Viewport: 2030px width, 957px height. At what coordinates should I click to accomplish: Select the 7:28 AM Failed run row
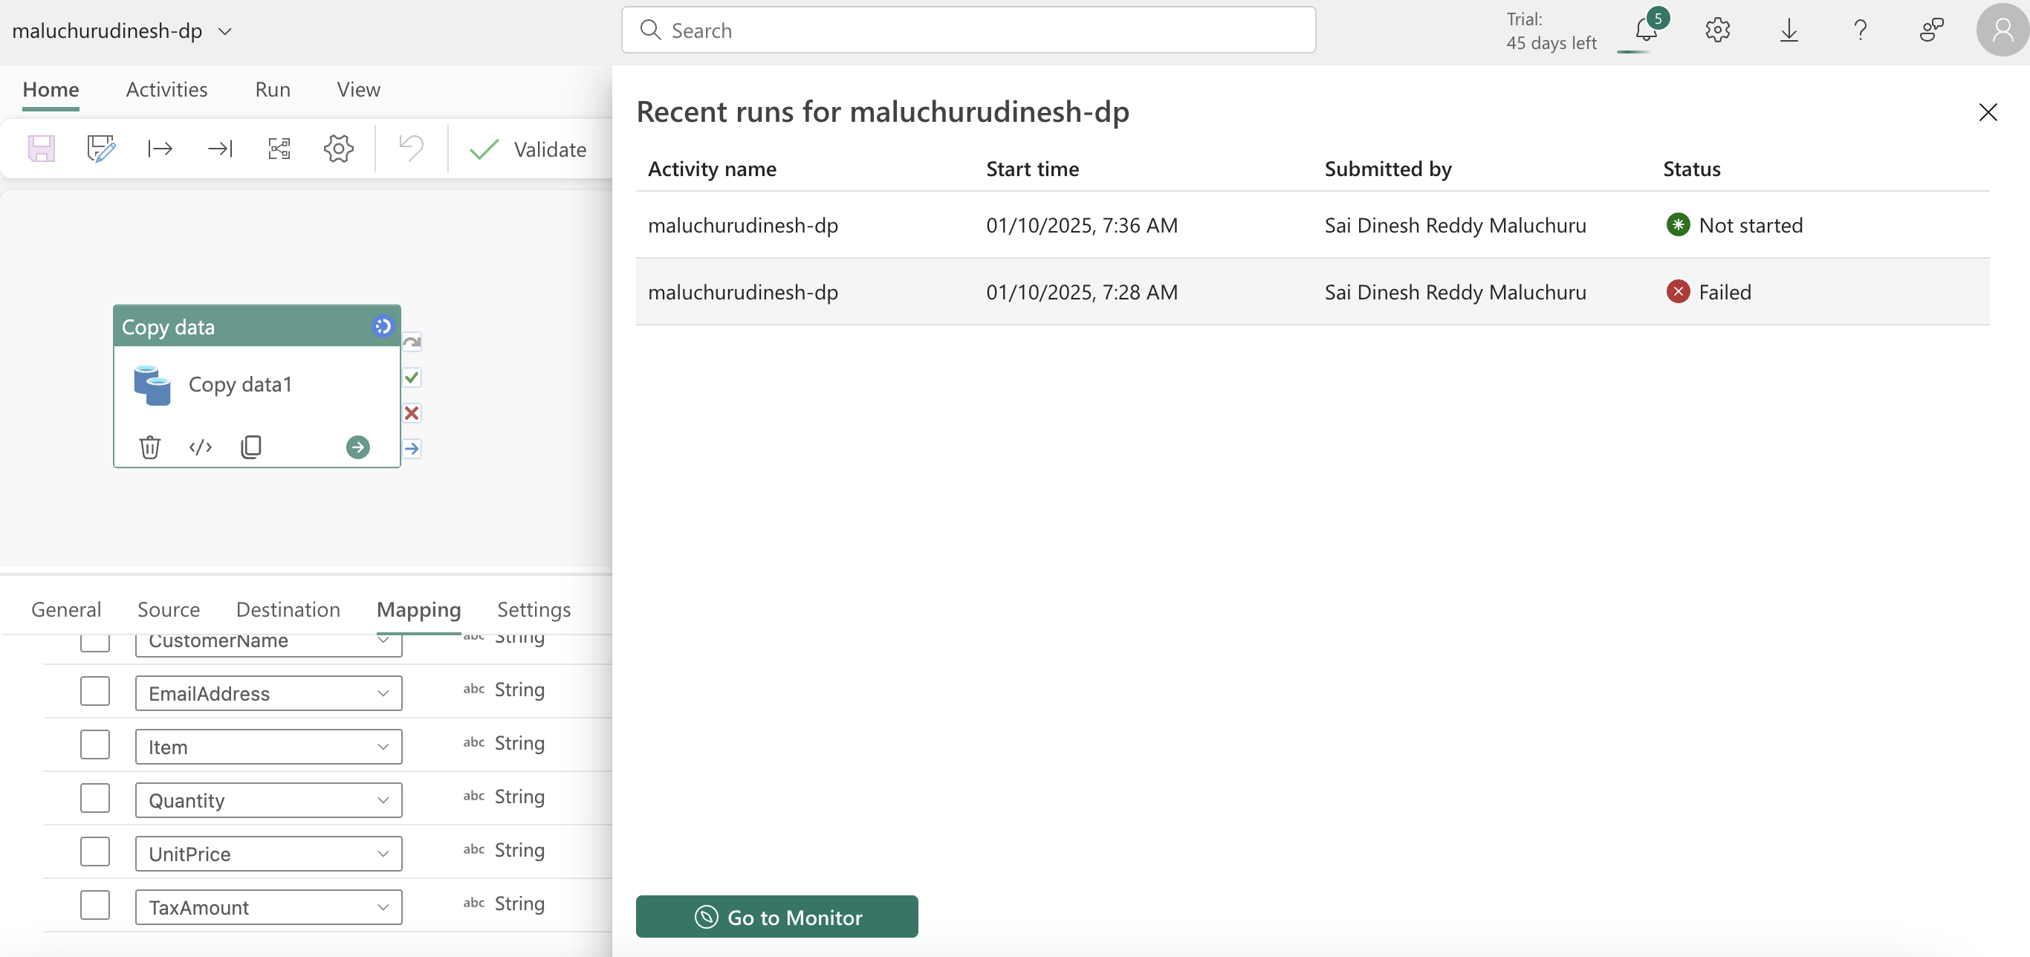click(1312, 292)
